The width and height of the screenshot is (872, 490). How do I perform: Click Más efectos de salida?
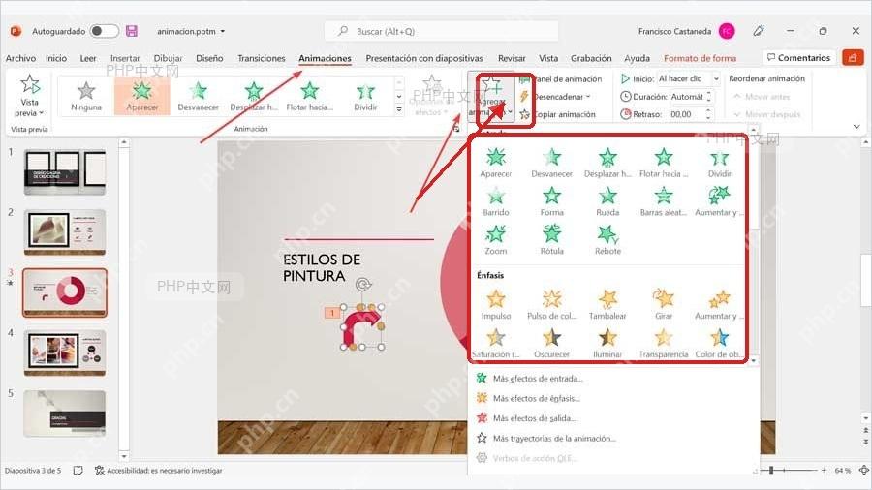[x=526, y=418]
